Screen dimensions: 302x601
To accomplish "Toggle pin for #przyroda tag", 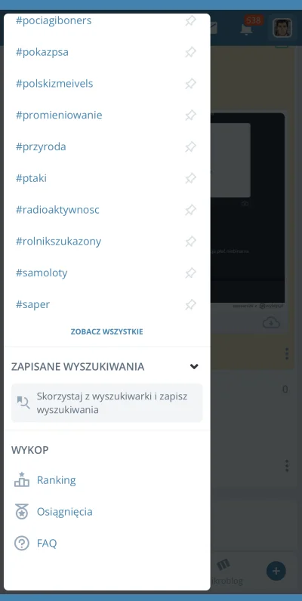I will 190,146.
